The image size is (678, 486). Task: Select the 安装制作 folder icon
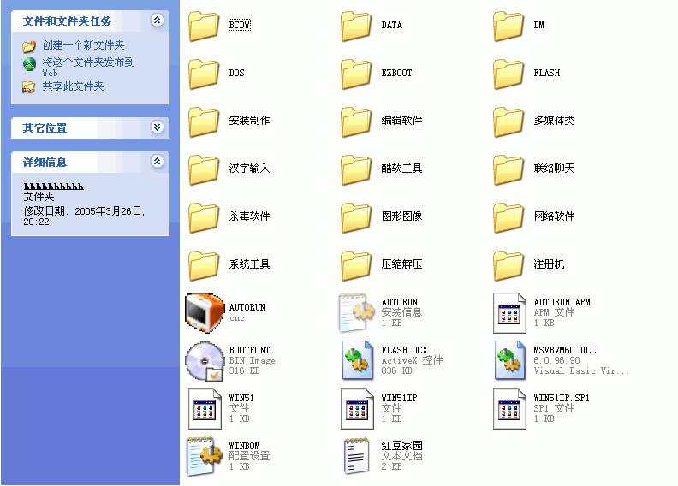coord(204,121)
